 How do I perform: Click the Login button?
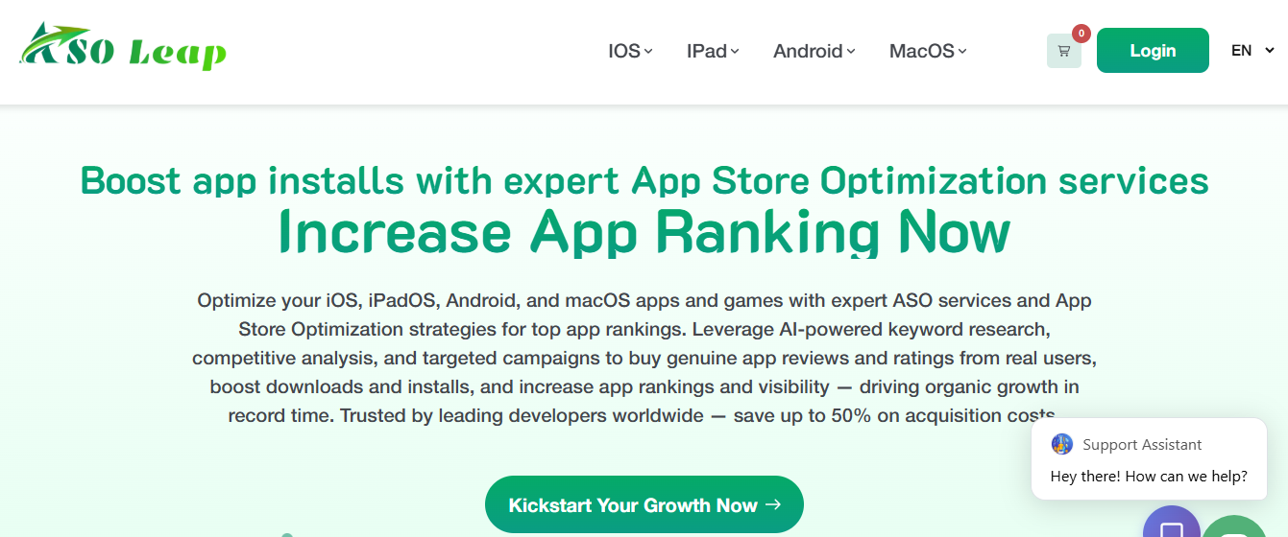(x=1153, y=50)
